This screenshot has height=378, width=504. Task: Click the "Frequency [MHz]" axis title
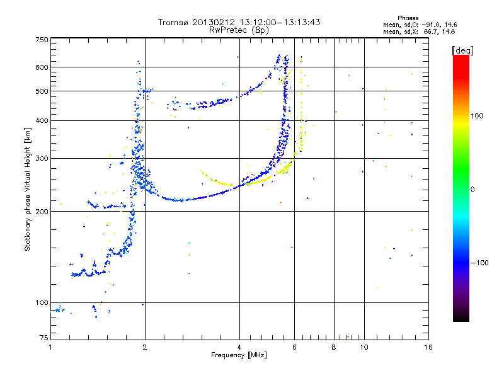pyautogui.click(x=239, y=355)
